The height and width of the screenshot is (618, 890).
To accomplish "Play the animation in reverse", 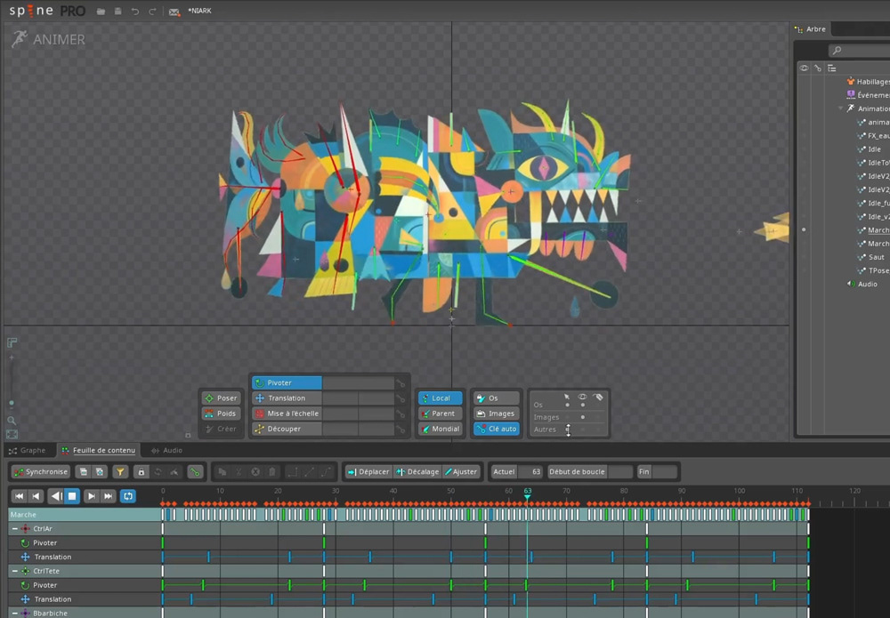I will (x=55, y=496).
